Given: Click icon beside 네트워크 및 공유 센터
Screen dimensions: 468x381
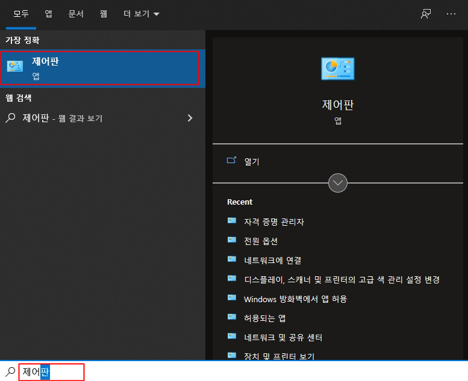Looking at the screenshot, I should (232, 336).
